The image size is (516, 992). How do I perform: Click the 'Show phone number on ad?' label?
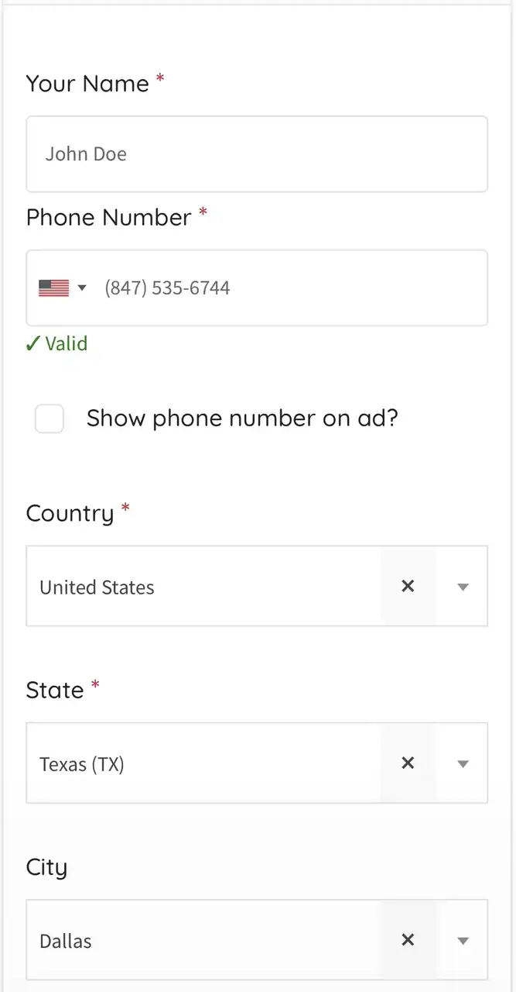(241, 418)
